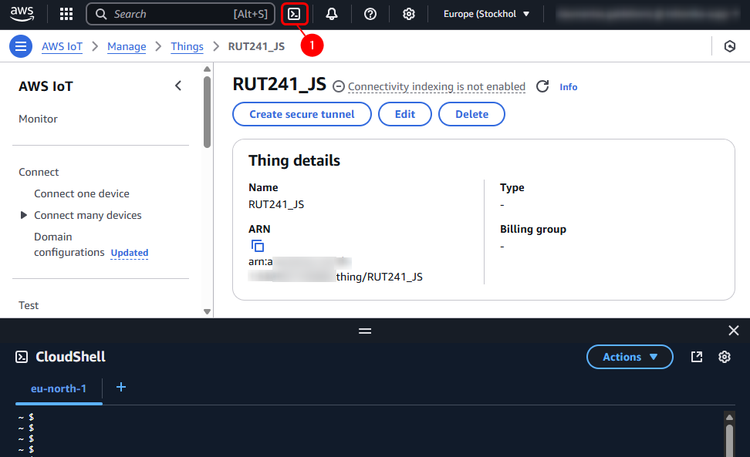The height and width of the screenshot is (457, 750).
Task: Refresh the RUT241_JS thing details
Action: [542, 86]
